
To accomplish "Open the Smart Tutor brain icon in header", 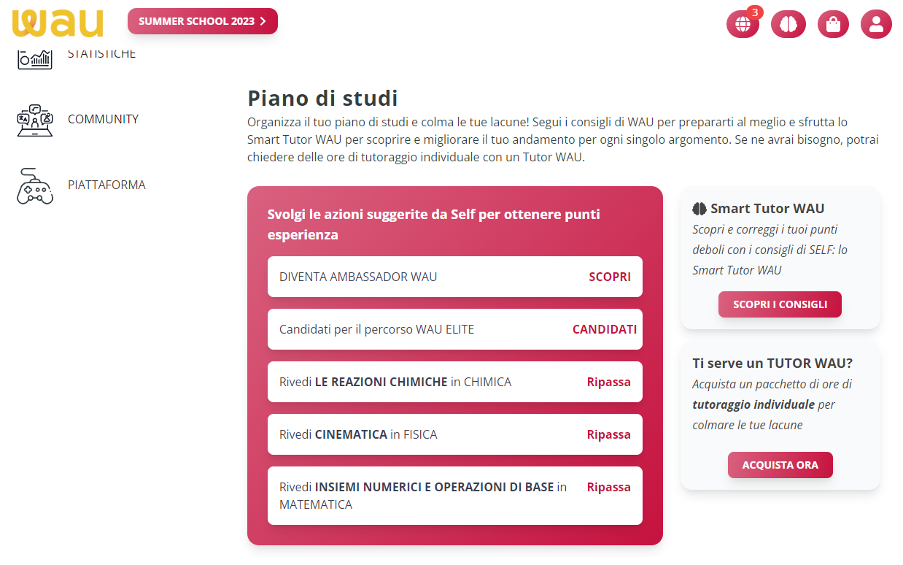I will pyautogui.click(x=788, y=24).
